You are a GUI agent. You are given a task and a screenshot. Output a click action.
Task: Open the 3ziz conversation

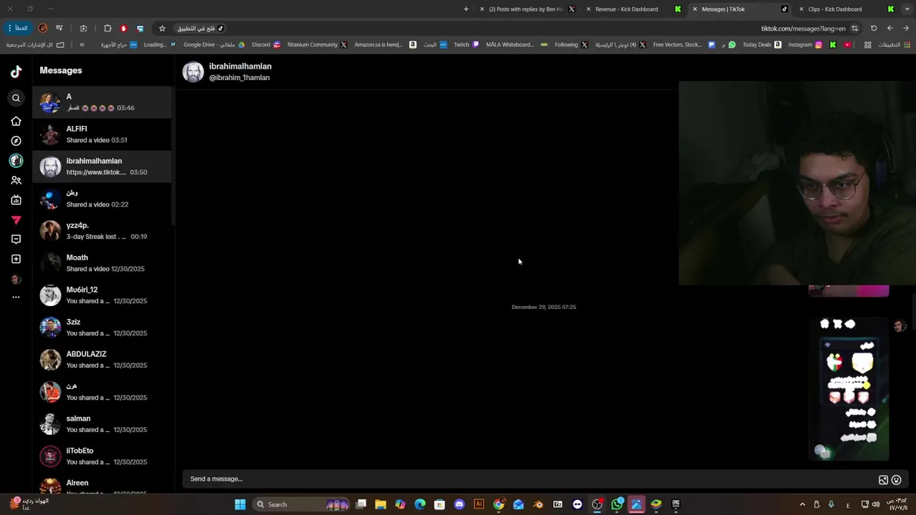pos(102,328)
